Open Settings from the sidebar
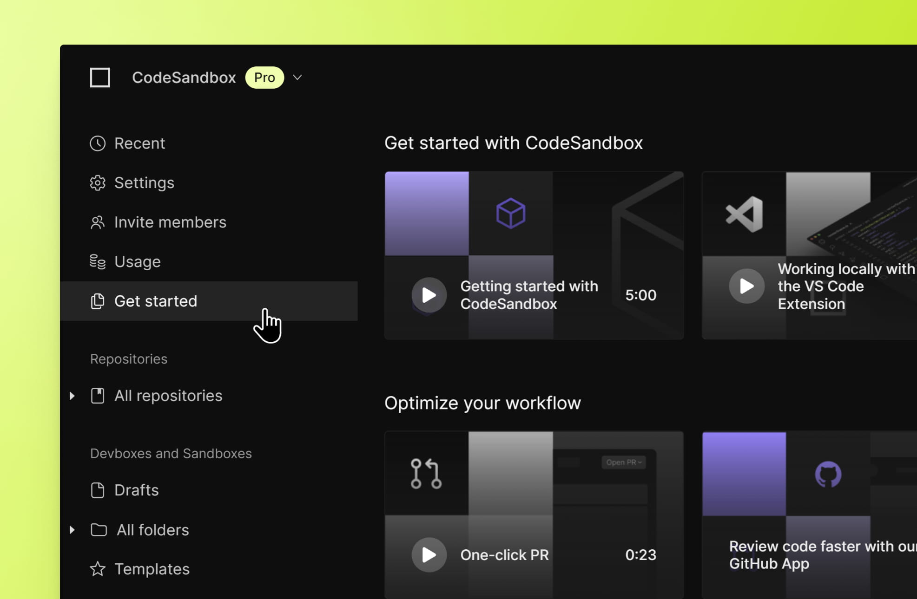Screen dimensions: 917x599 [144, 182]
